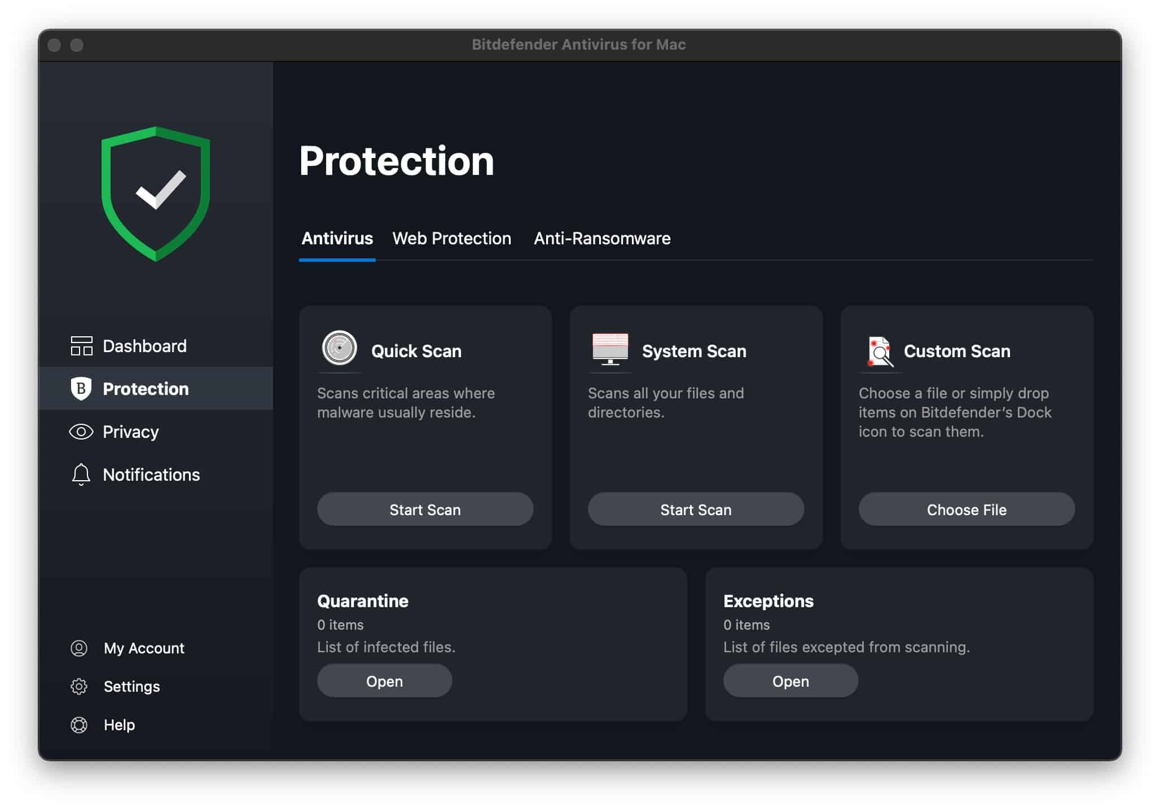The height and width of the screenshot is (808, 1160).
Task: Click the Exceptions heading
Action: coord(768,601)
